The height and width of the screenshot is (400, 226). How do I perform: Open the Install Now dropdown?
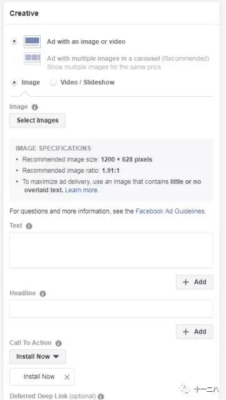38,357
